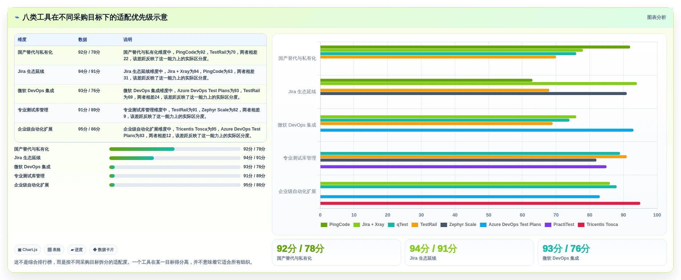Click the 微软 DevOps 集成 progress bar
681x280 pixels.
(x=175, y=167)
